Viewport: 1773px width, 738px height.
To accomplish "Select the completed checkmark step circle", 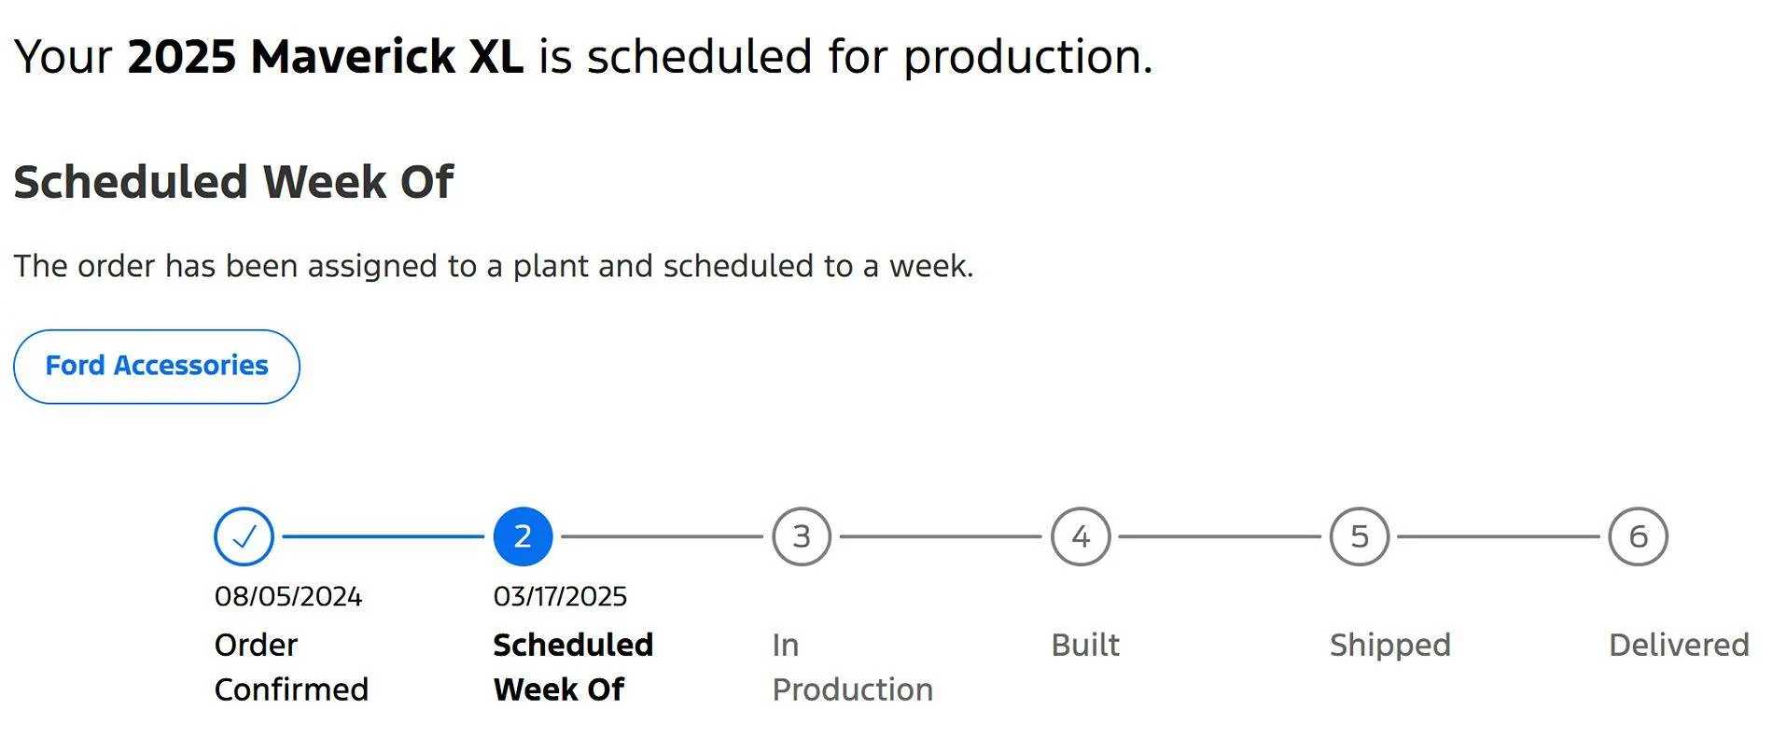I will tap(244, 536).
